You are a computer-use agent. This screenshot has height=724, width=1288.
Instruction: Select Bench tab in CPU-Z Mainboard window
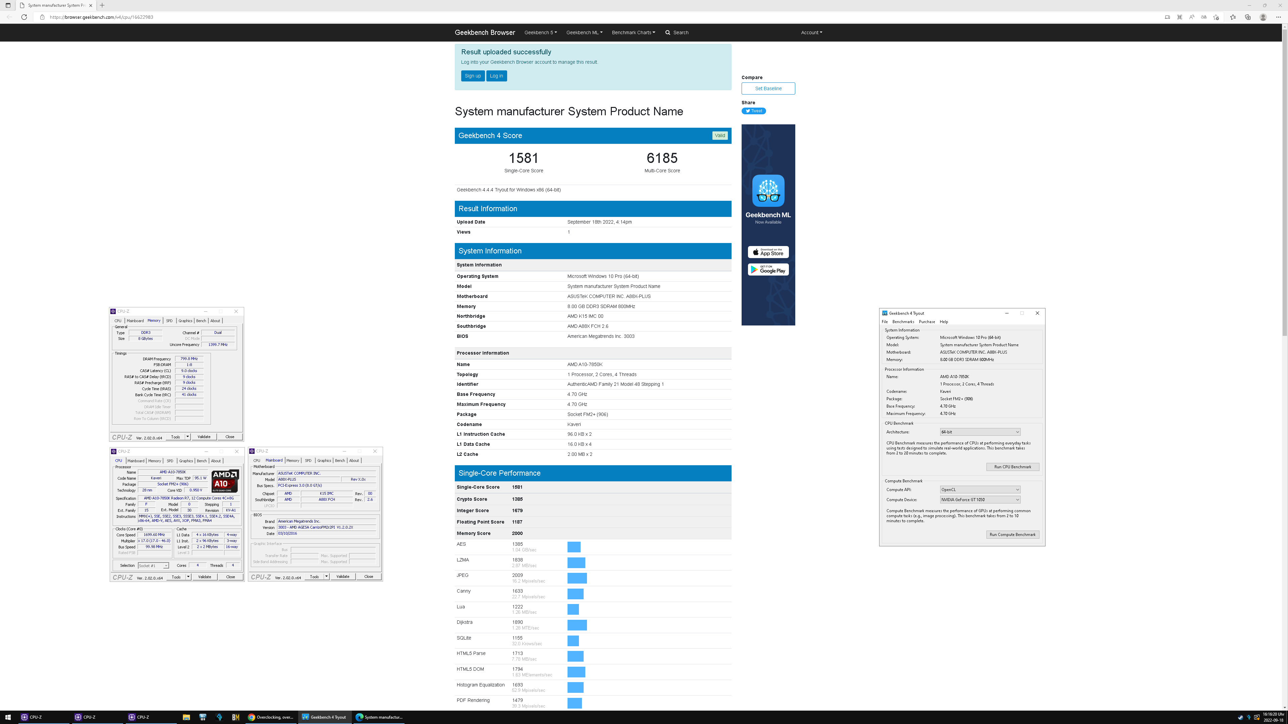pos(339,461)
